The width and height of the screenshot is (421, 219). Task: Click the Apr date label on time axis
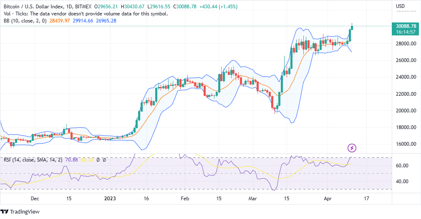pos(328,199)
